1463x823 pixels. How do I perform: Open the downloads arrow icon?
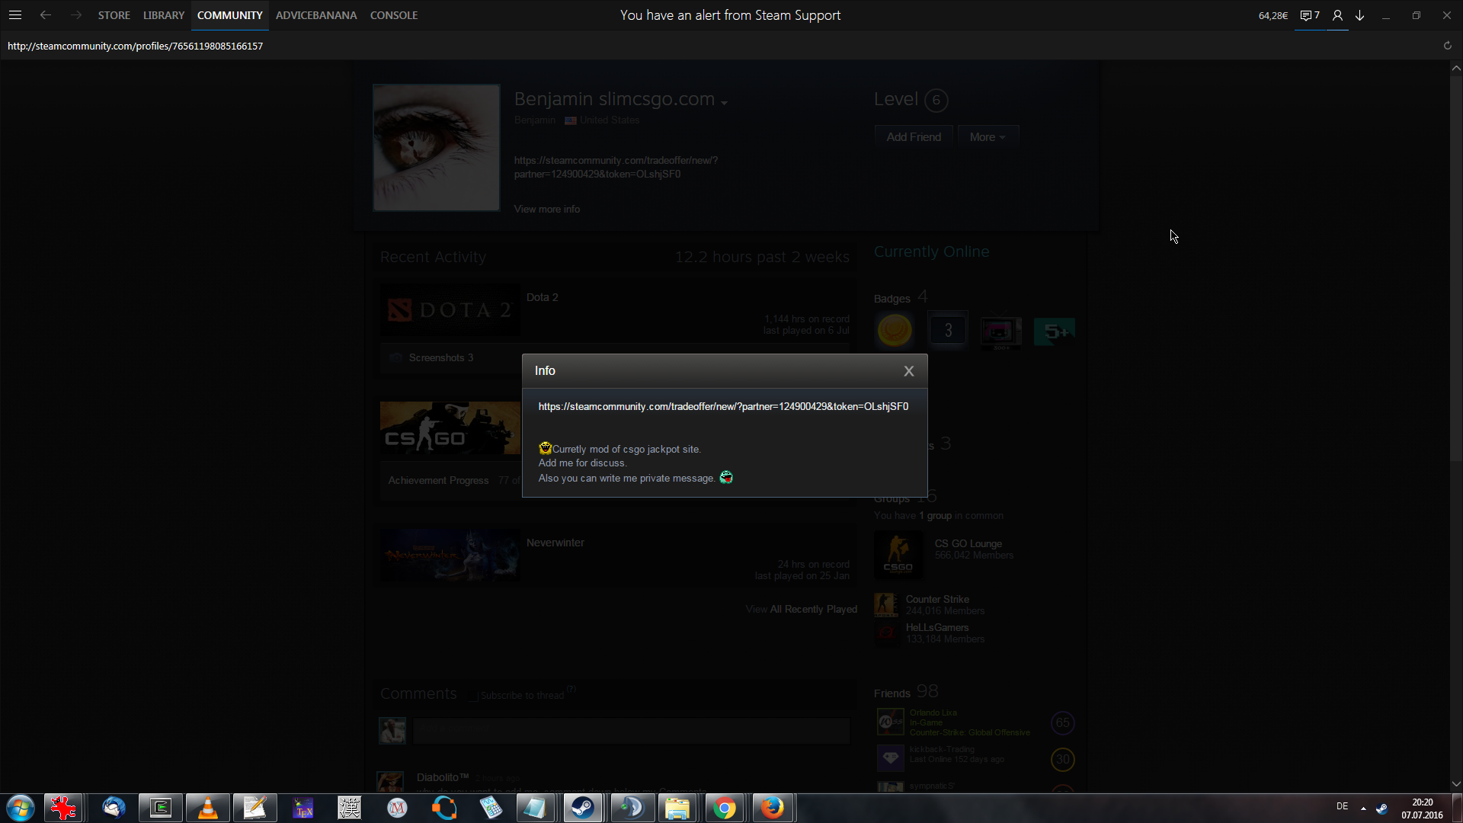coord(1360,15)
